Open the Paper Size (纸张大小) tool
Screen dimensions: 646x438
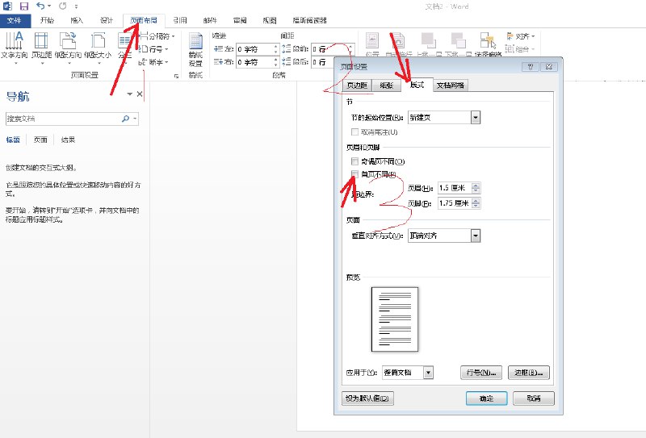tap(98, 48)
